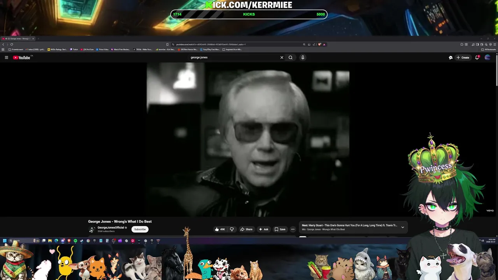Open the All Bookmarks folder
Image resolution: width=498 pixels, height=280 pixels.
(x=488, y=49)
